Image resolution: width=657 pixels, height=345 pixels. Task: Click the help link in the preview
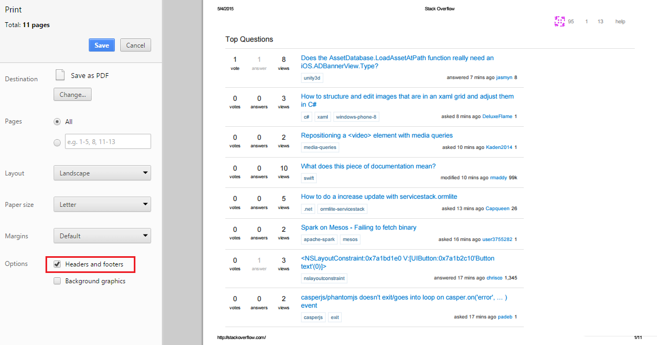pos(620,21)
